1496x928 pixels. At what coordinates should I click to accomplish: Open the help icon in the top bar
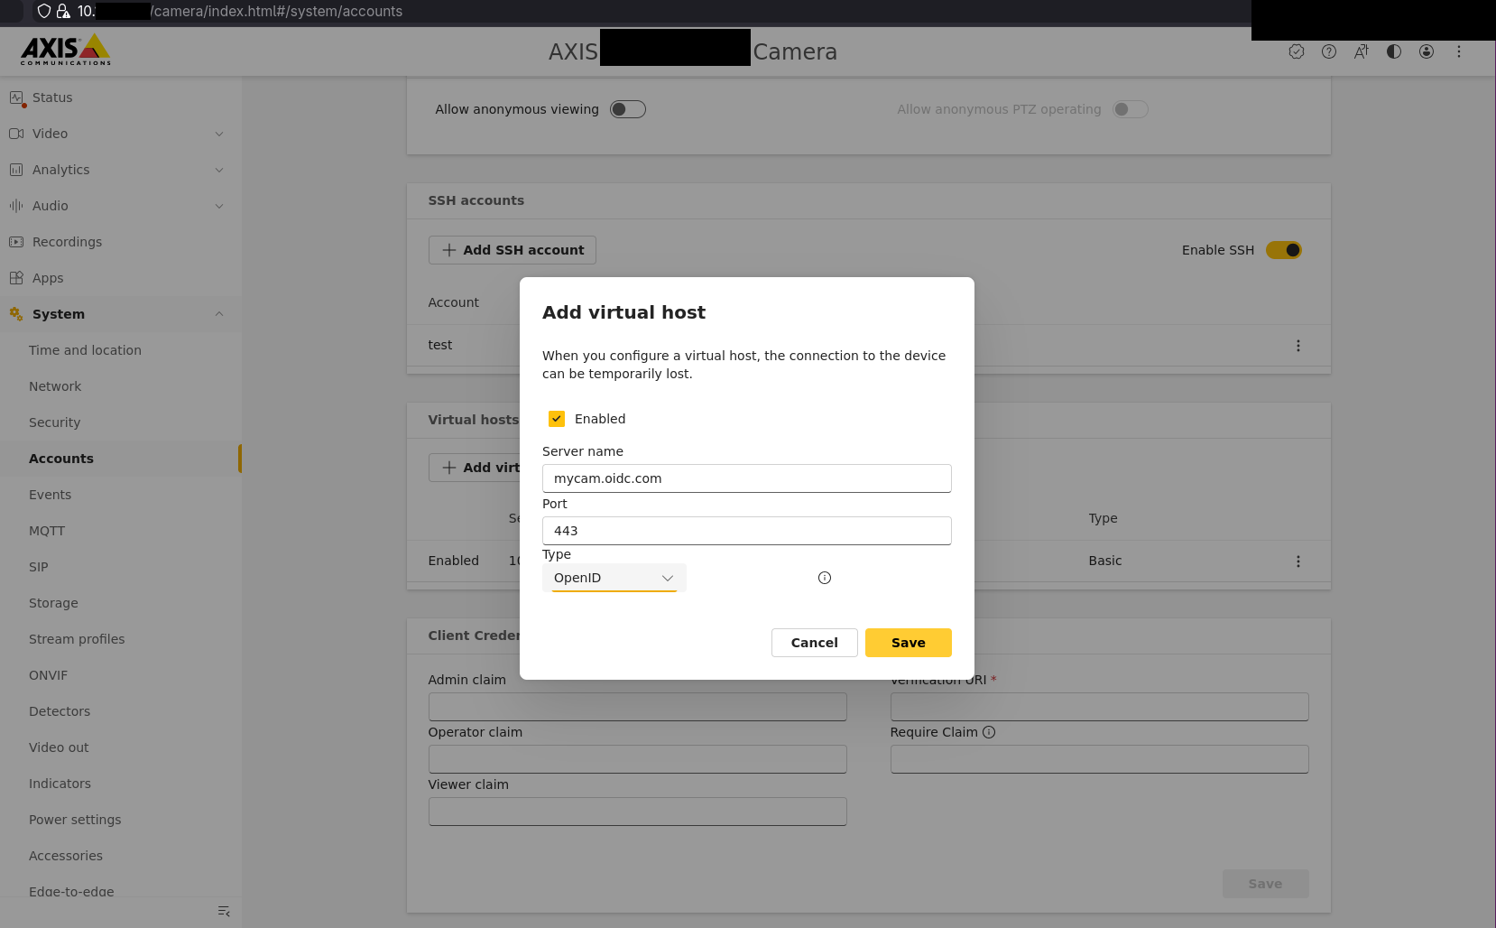tap(1328, 51)
